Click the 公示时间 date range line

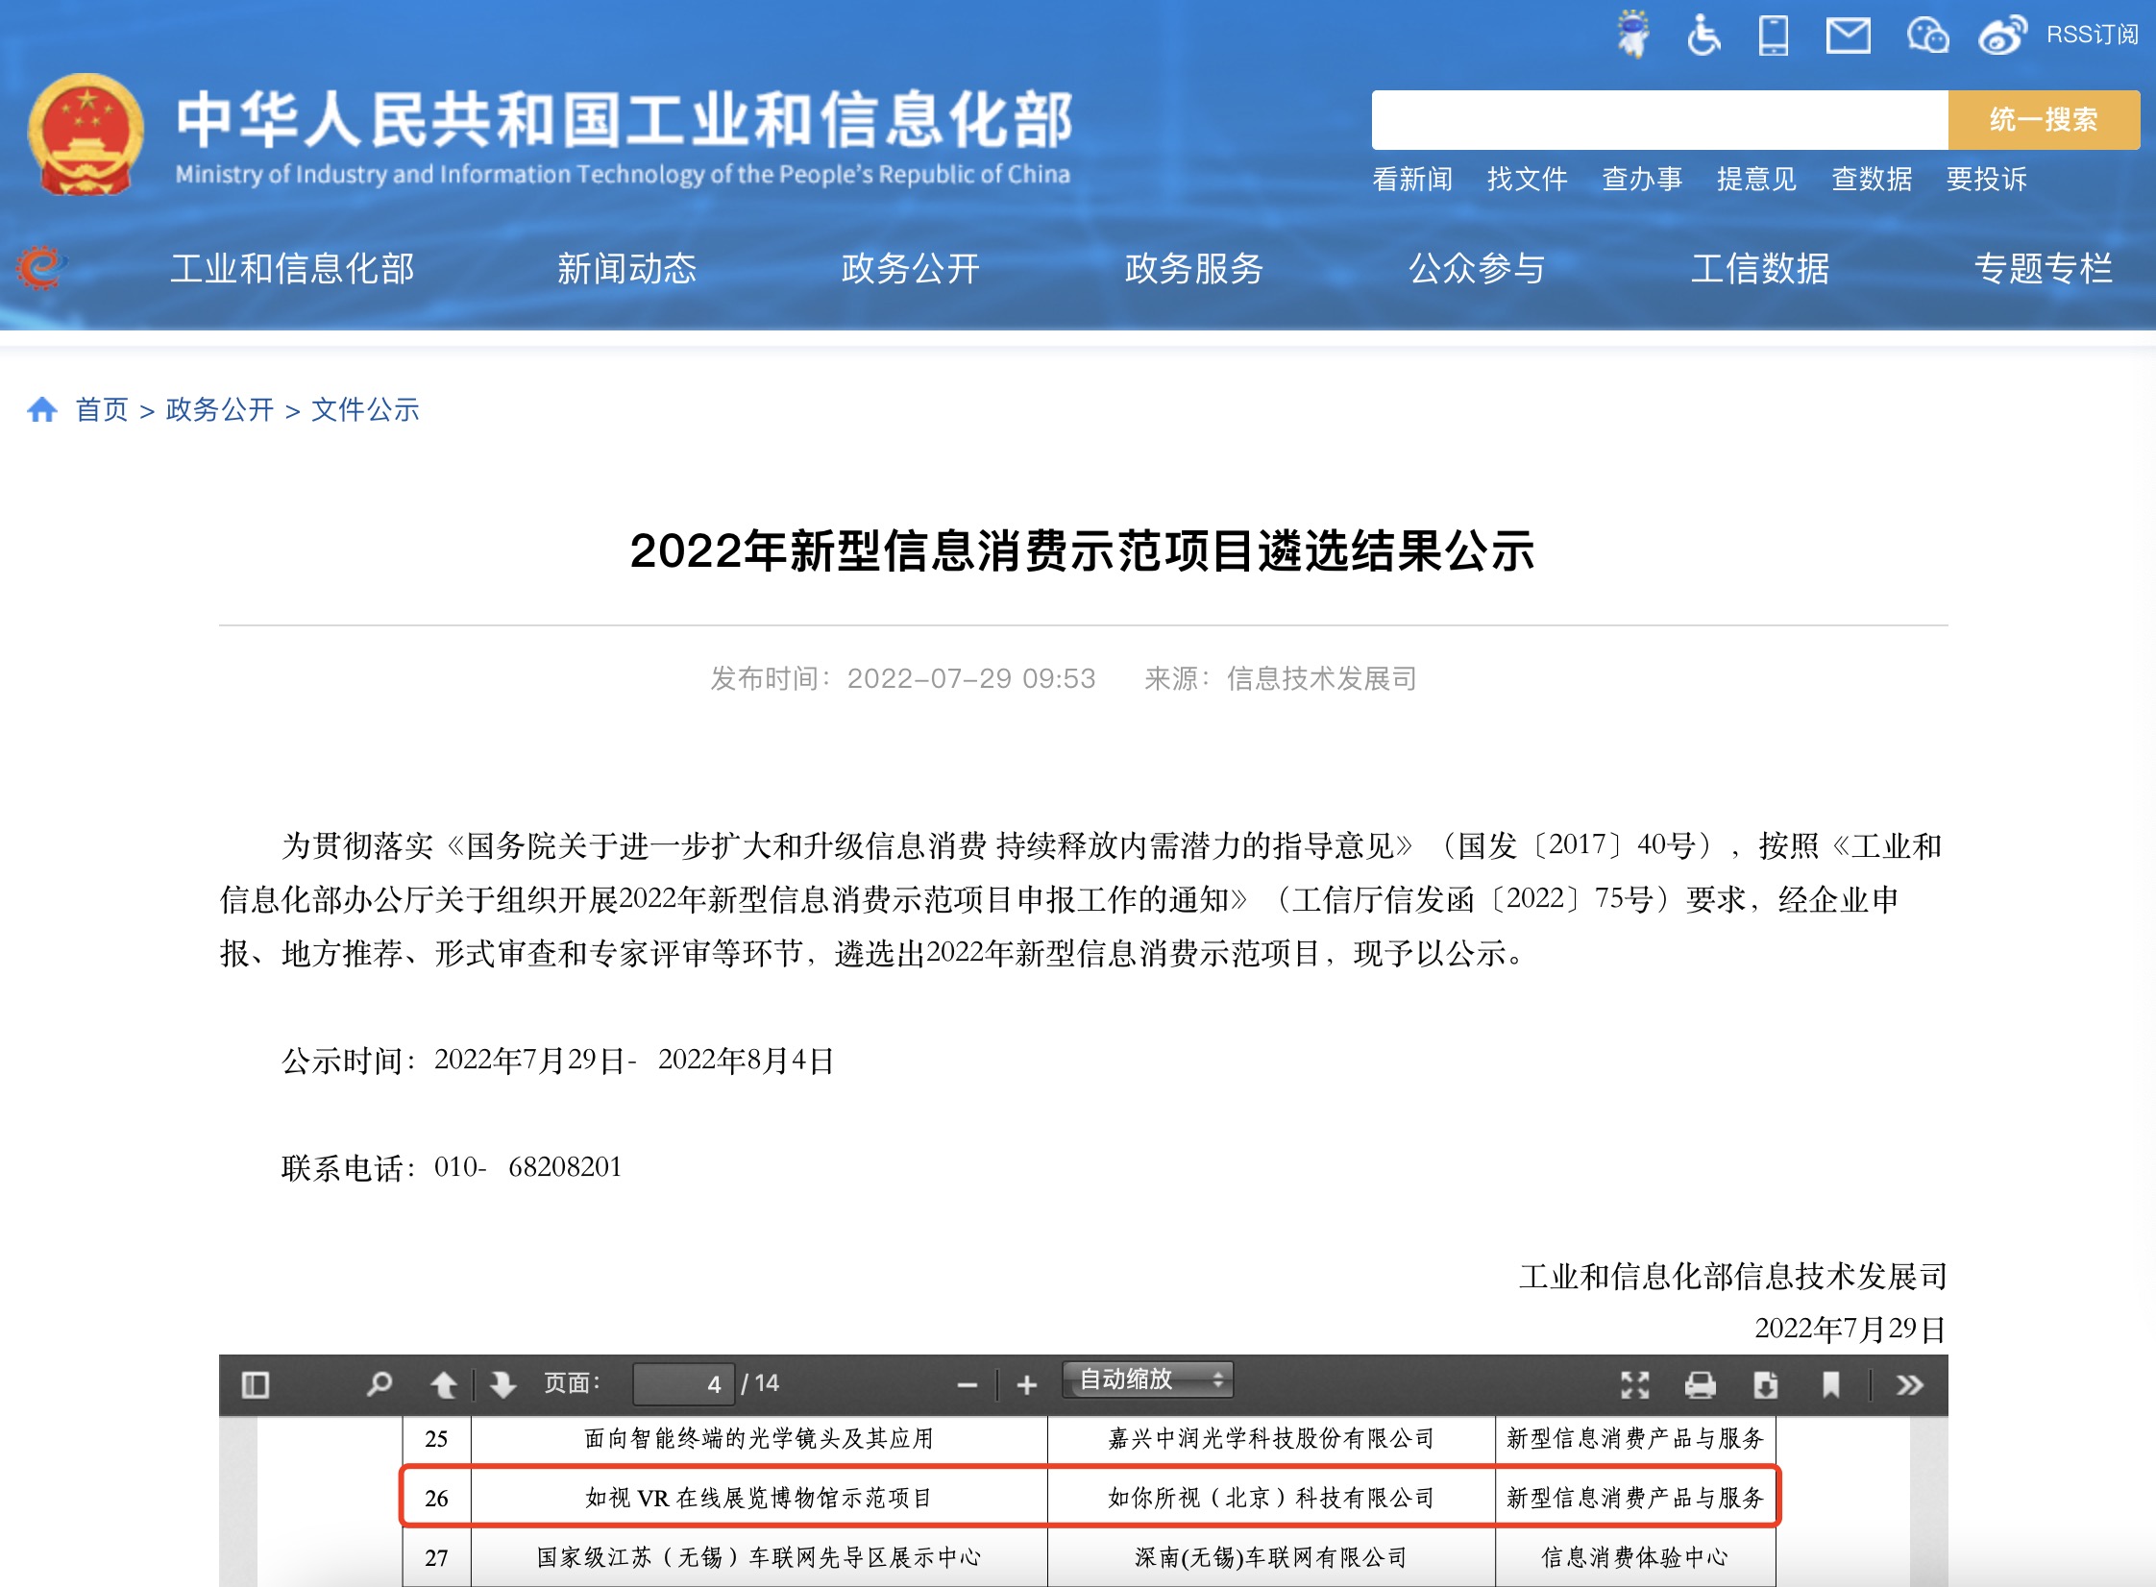point(558,1061)
